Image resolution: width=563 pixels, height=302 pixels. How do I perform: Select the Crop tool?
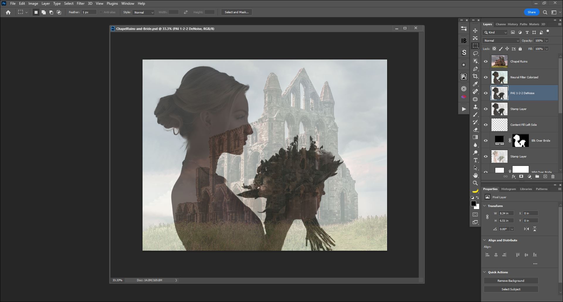pyautogui.click(x=475, y=76)
